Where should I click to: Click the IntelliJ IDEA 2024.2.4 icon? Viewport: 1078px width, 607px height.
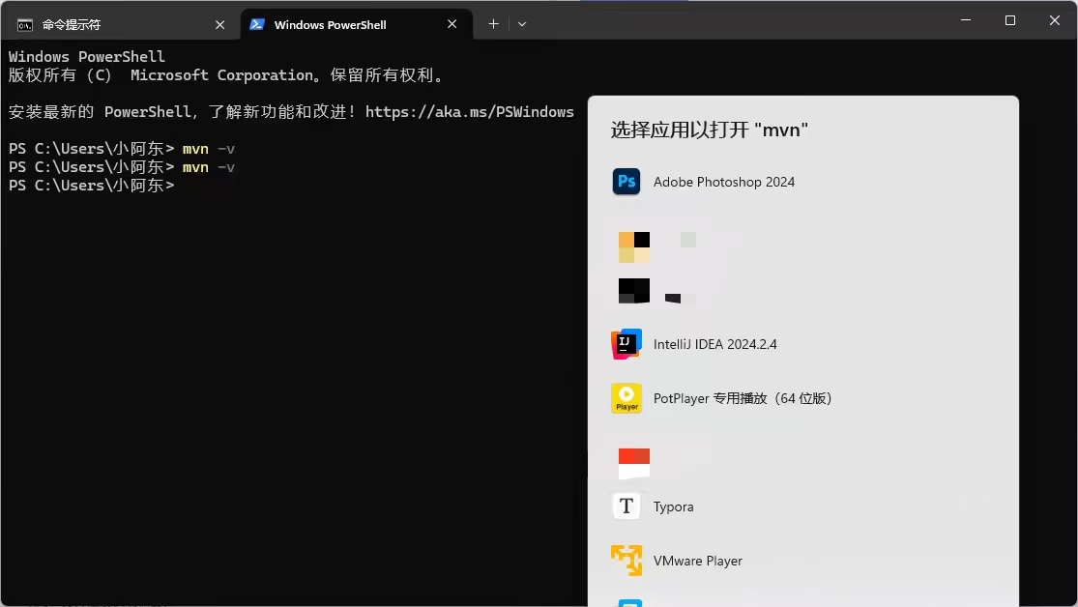[x=626, y=344]
